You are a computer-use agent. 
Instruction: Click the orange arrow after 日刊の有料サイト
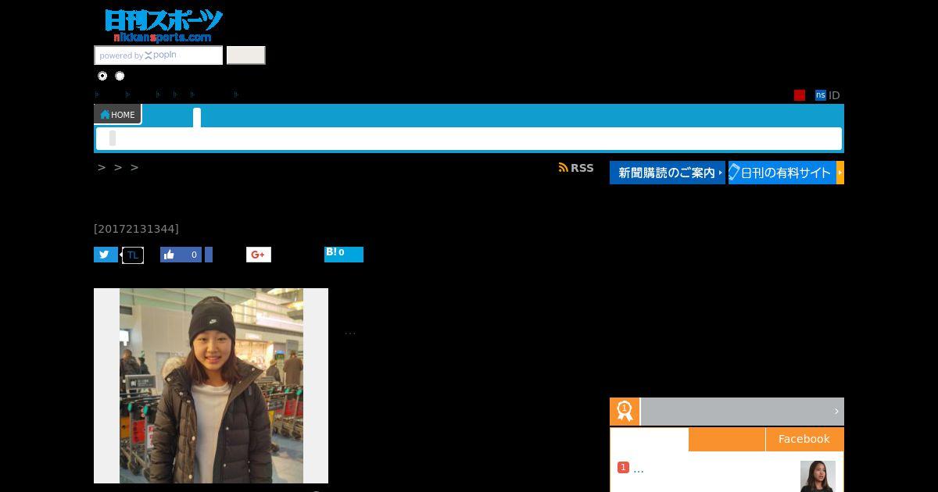840,173
